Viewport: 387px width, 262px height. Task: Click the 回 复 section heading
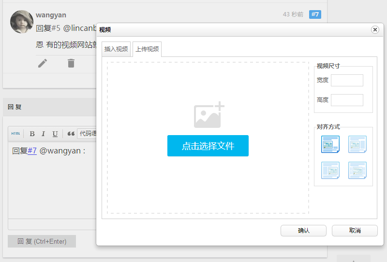(x=15, y=107)
